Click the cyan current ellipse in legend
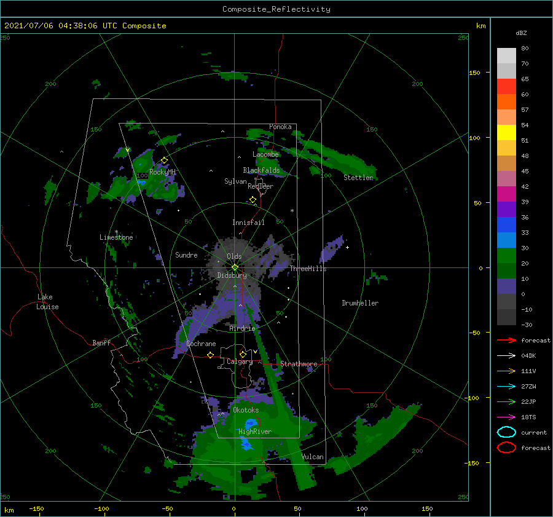Screen dimensions: 553x517 [506, 432]
